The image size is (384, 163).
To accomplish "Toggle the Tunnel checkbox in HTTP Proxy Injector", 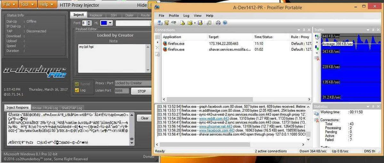I will tap(77, 84).
